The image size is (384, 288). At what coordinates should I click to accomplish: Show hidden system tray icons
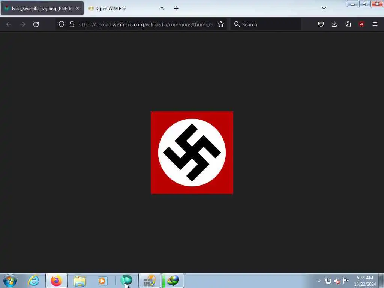(x=319, y=281)
